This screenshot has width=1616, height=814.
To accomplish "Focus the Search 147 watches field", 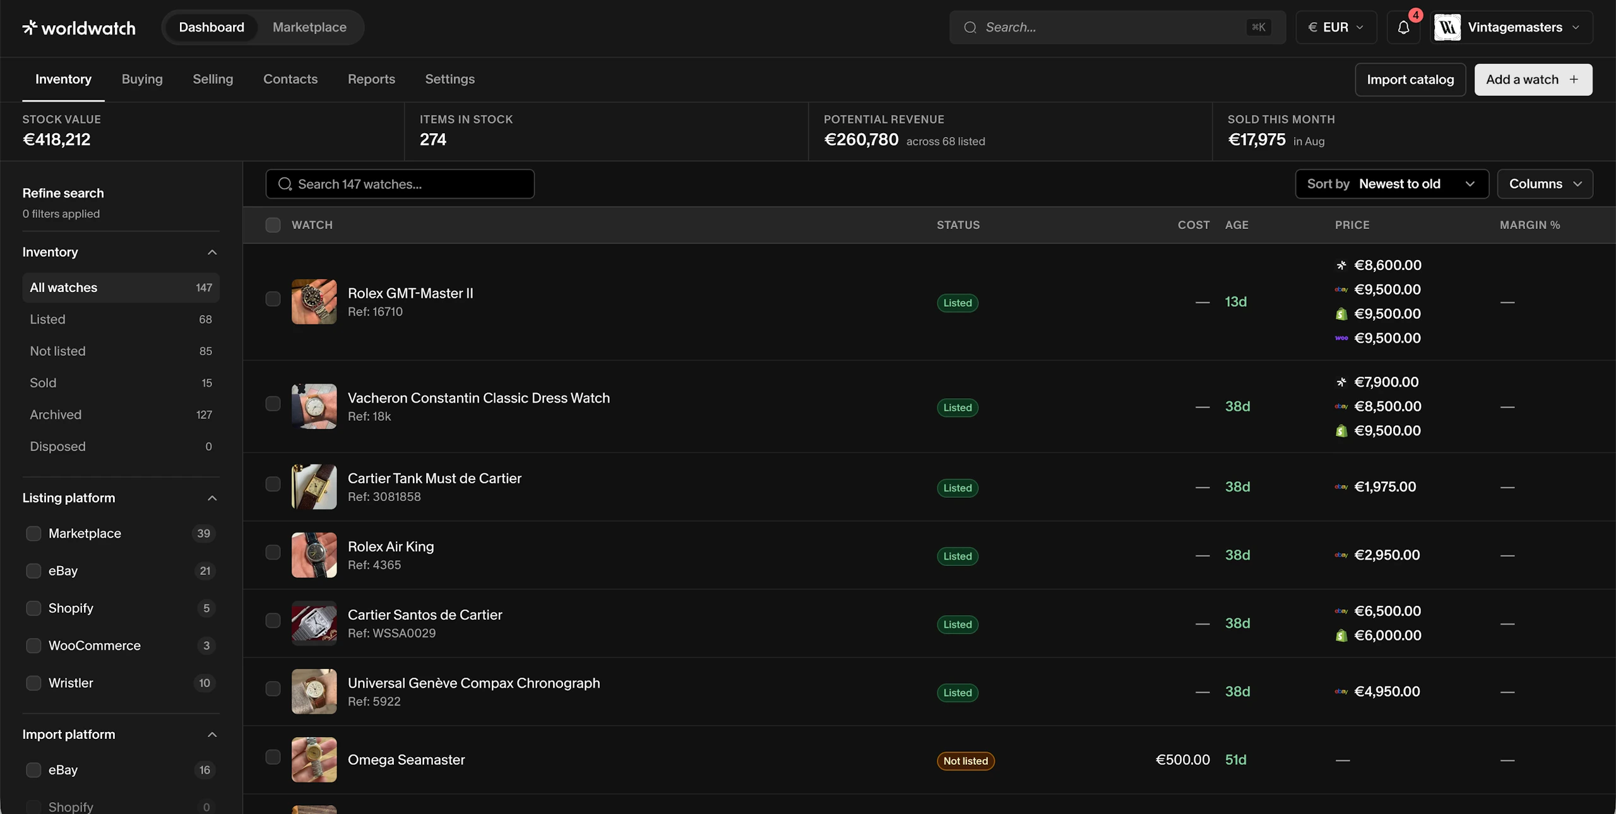I will 400,184.
